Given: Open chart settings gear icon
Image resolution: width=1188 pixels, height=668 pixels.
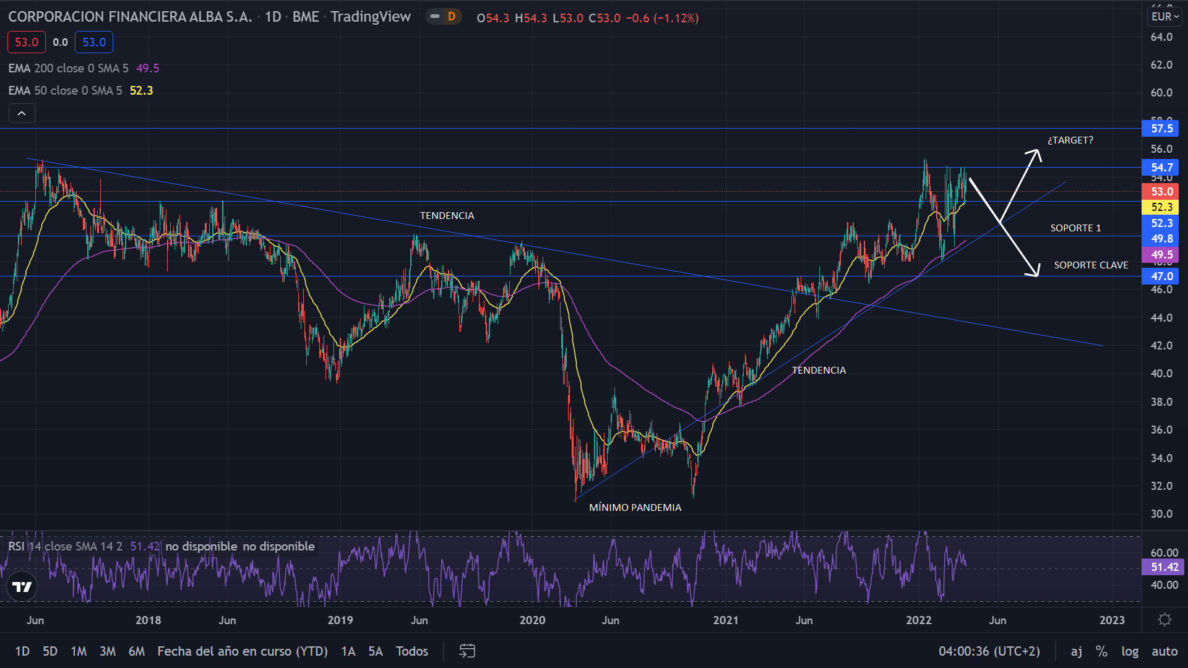Looking at the screenshot, I should (1164, 620).
